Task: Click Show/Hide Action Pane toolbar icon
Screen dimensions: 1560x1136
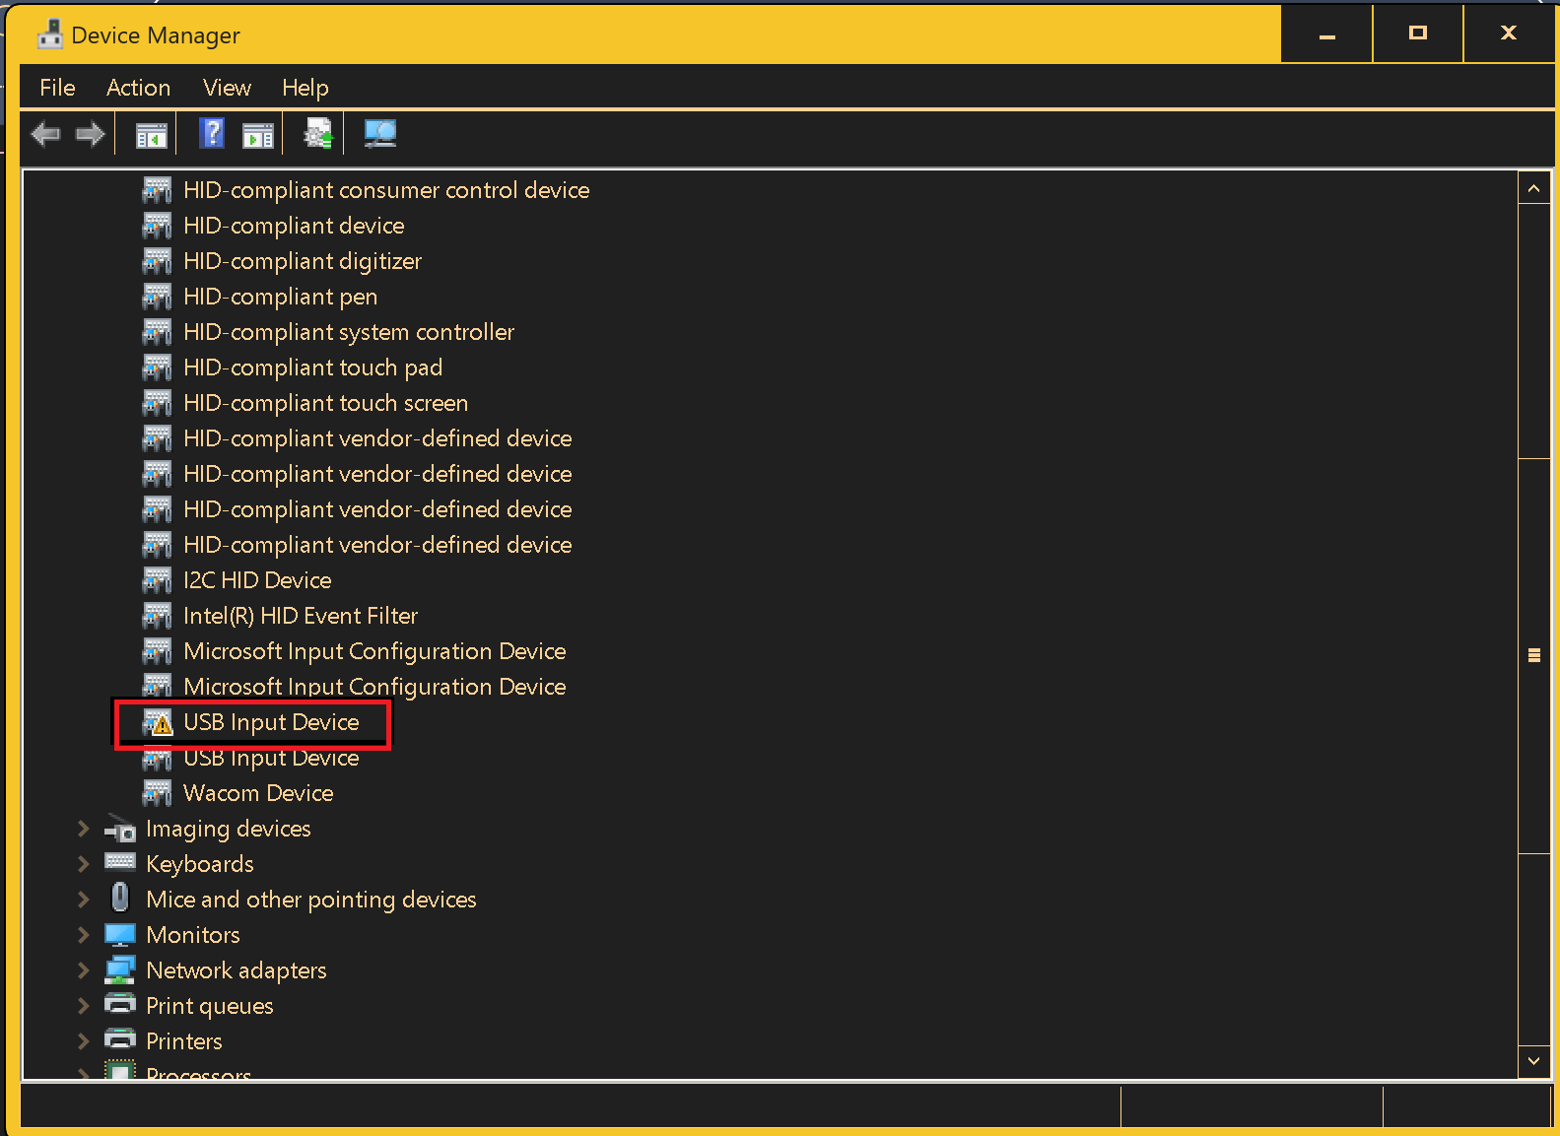Action: [x=257, y=135]
